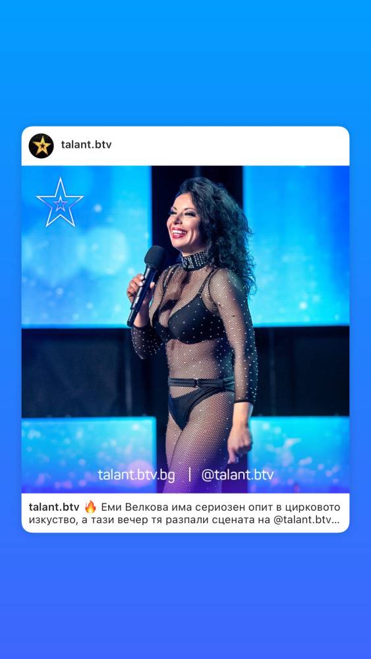Tap the blue story background above the post card

(185, 63)
